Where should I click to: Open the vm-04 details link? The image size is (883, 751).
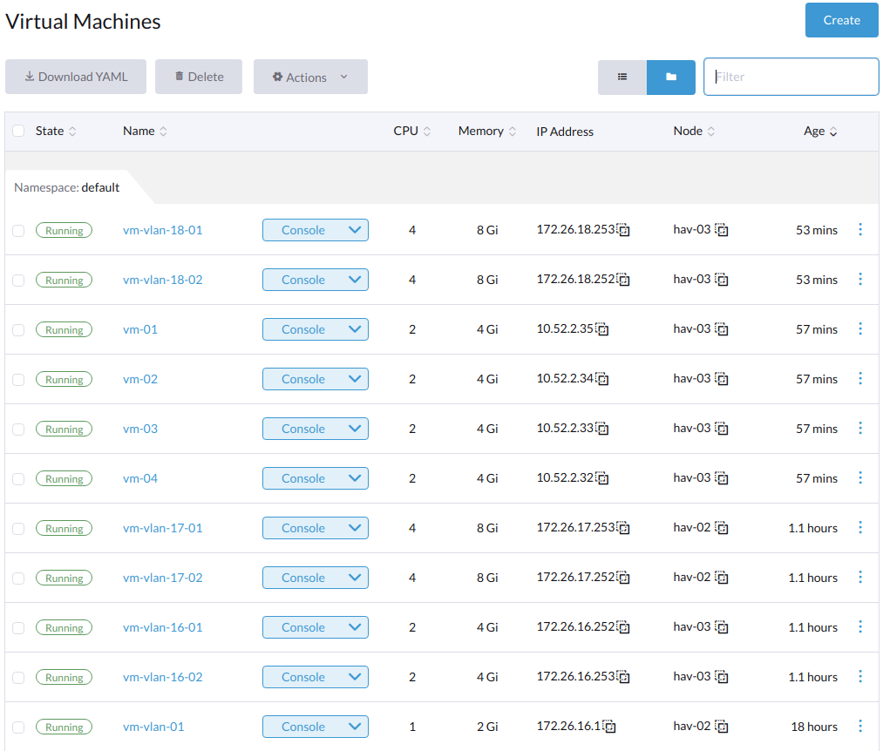pos(140,478)
